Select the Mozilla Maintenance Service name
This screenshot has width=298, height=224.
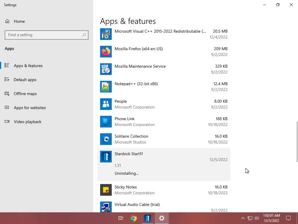click(140, 66)
